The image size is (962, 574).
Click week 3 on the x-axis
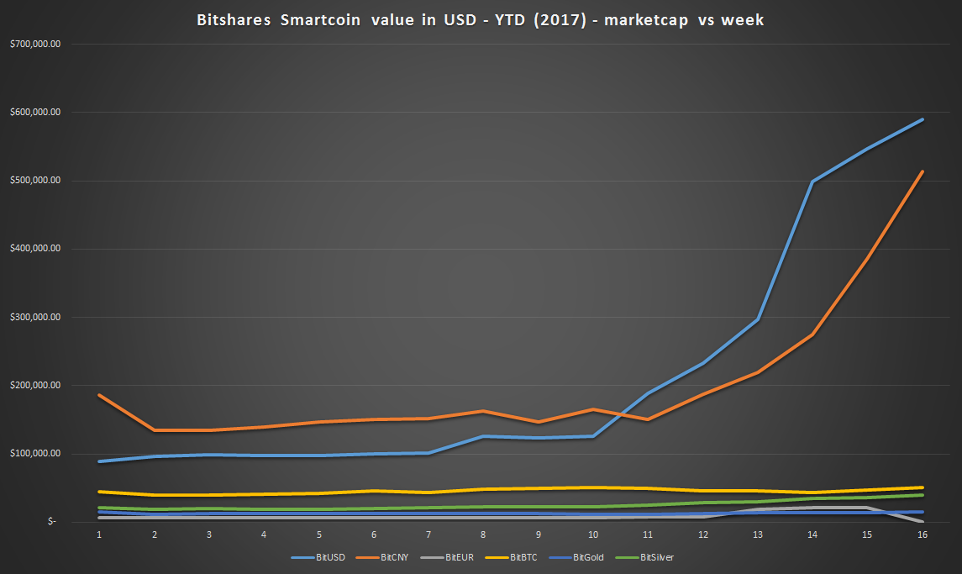coord(209,535)
